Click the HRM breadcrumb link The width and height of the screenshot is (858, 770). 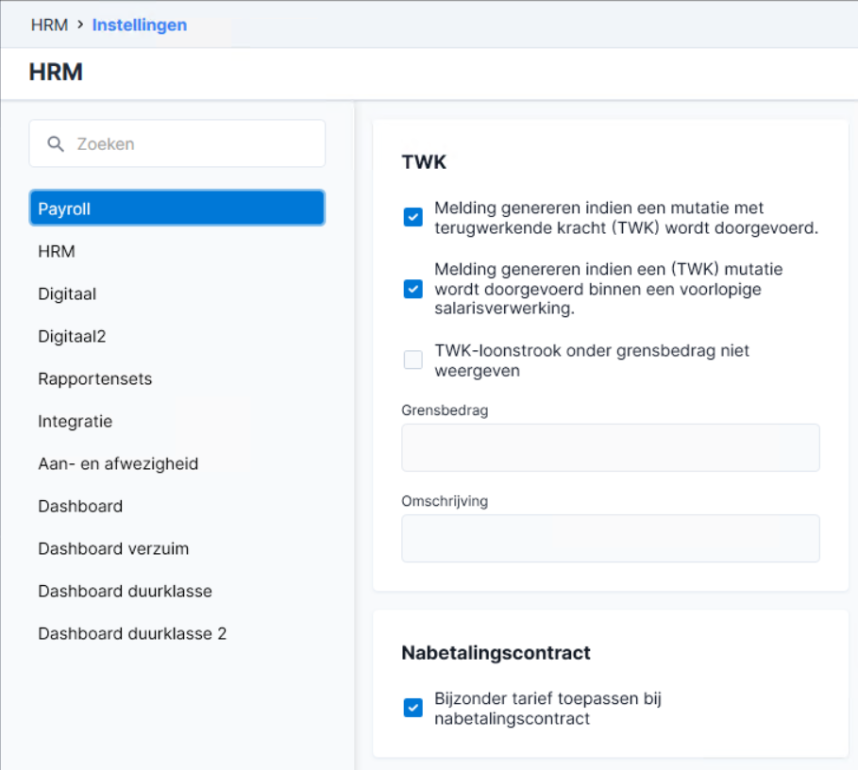pos(49,25)
